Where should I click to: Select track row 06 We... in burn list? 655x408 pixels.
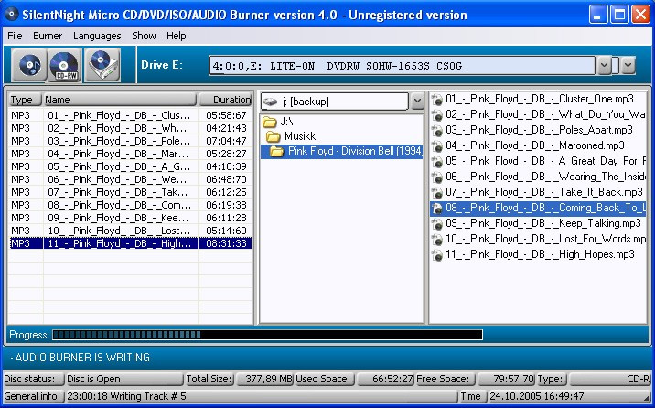131,179
